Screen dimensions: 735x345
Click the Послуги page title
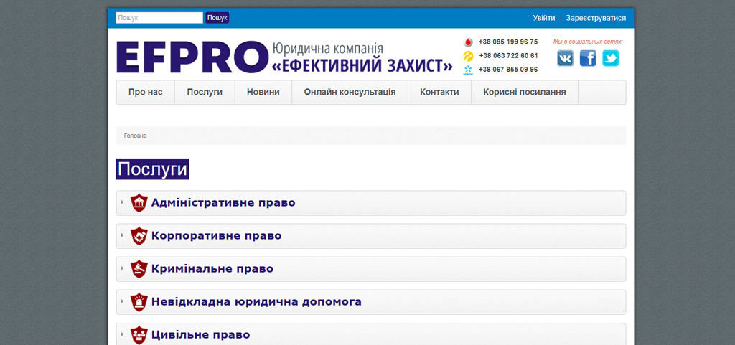[x=153, y=169]
